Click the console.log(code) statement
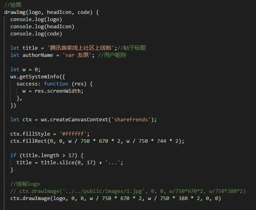256x210 pixels. [36, 34]
